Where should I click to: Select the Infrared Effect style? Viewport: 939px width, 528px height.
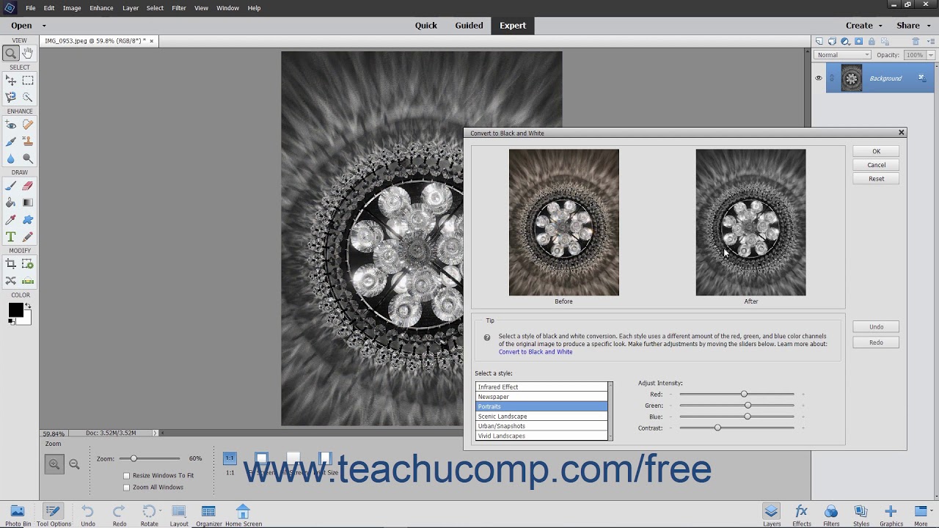coord(541,386)
